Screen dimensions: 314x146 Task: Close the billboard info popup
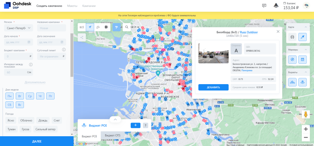(x=278, y=32)
